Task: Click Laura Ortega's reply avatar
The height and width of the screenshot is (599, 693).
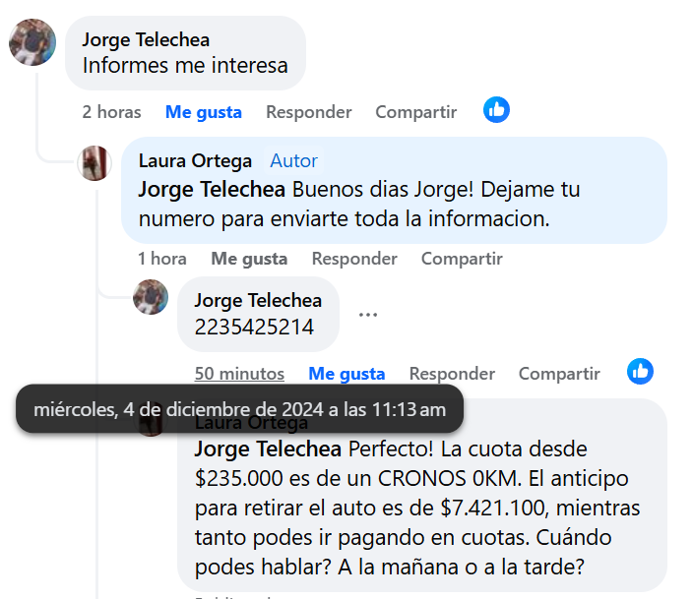Action: pos(94,162)
